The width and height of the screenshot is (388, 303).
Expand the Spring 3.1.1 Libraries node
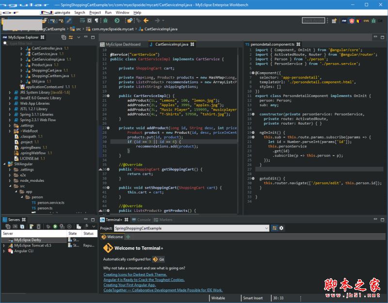click(10, 114)
